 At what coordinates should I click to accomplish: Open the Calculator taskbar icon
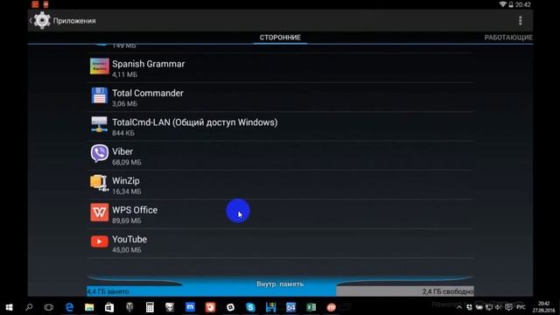tap(150, 307)
